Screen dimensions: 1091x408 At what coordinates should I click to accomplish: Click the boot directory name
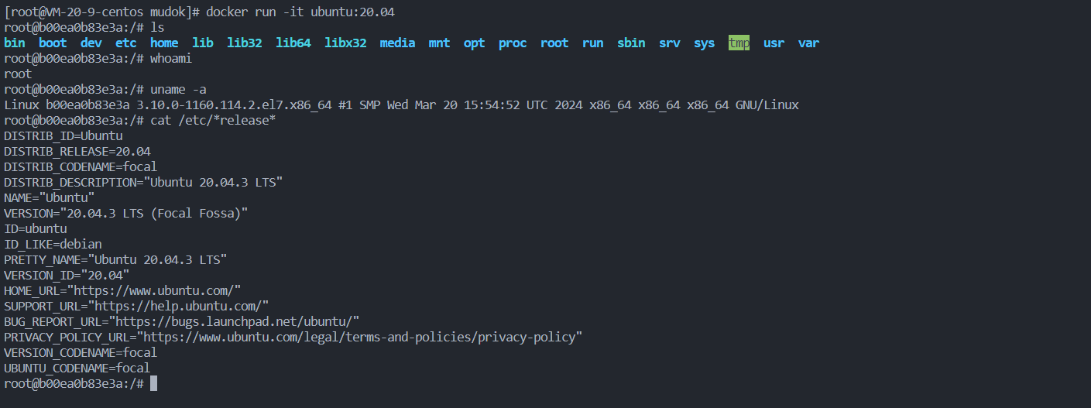[x=53, y=43]
